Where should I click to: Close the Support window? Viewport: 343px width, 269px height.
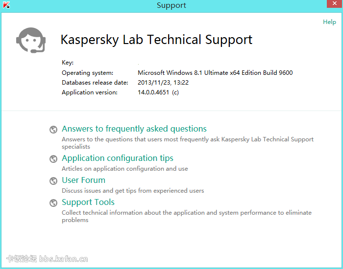tap(335, 4)
